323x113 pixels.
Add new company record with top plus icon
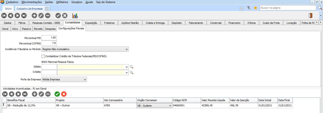(34, 15)
